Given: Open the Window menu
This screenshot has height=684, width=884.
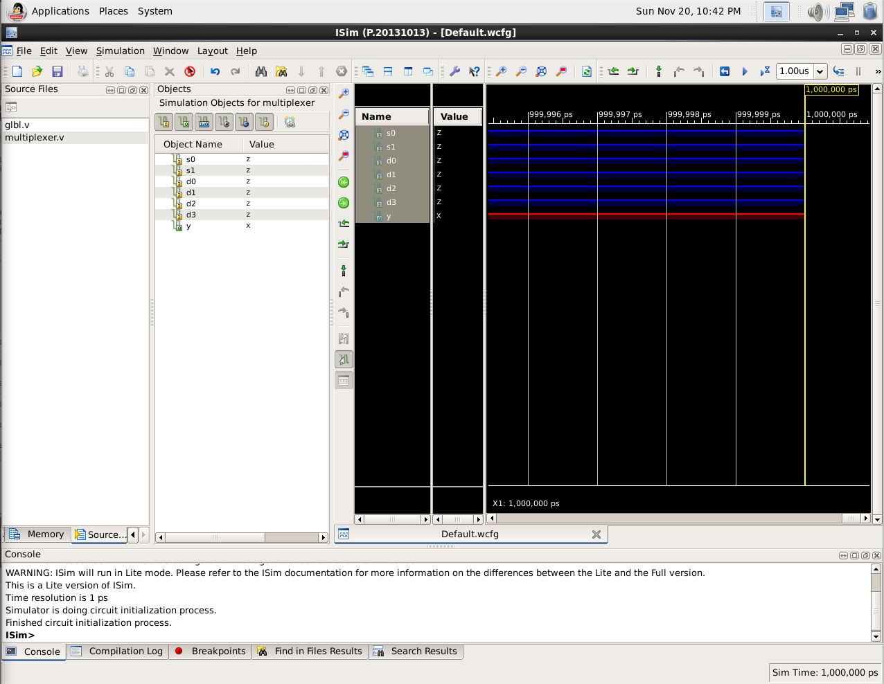Looking at the screenshot, I should (170, 51).
